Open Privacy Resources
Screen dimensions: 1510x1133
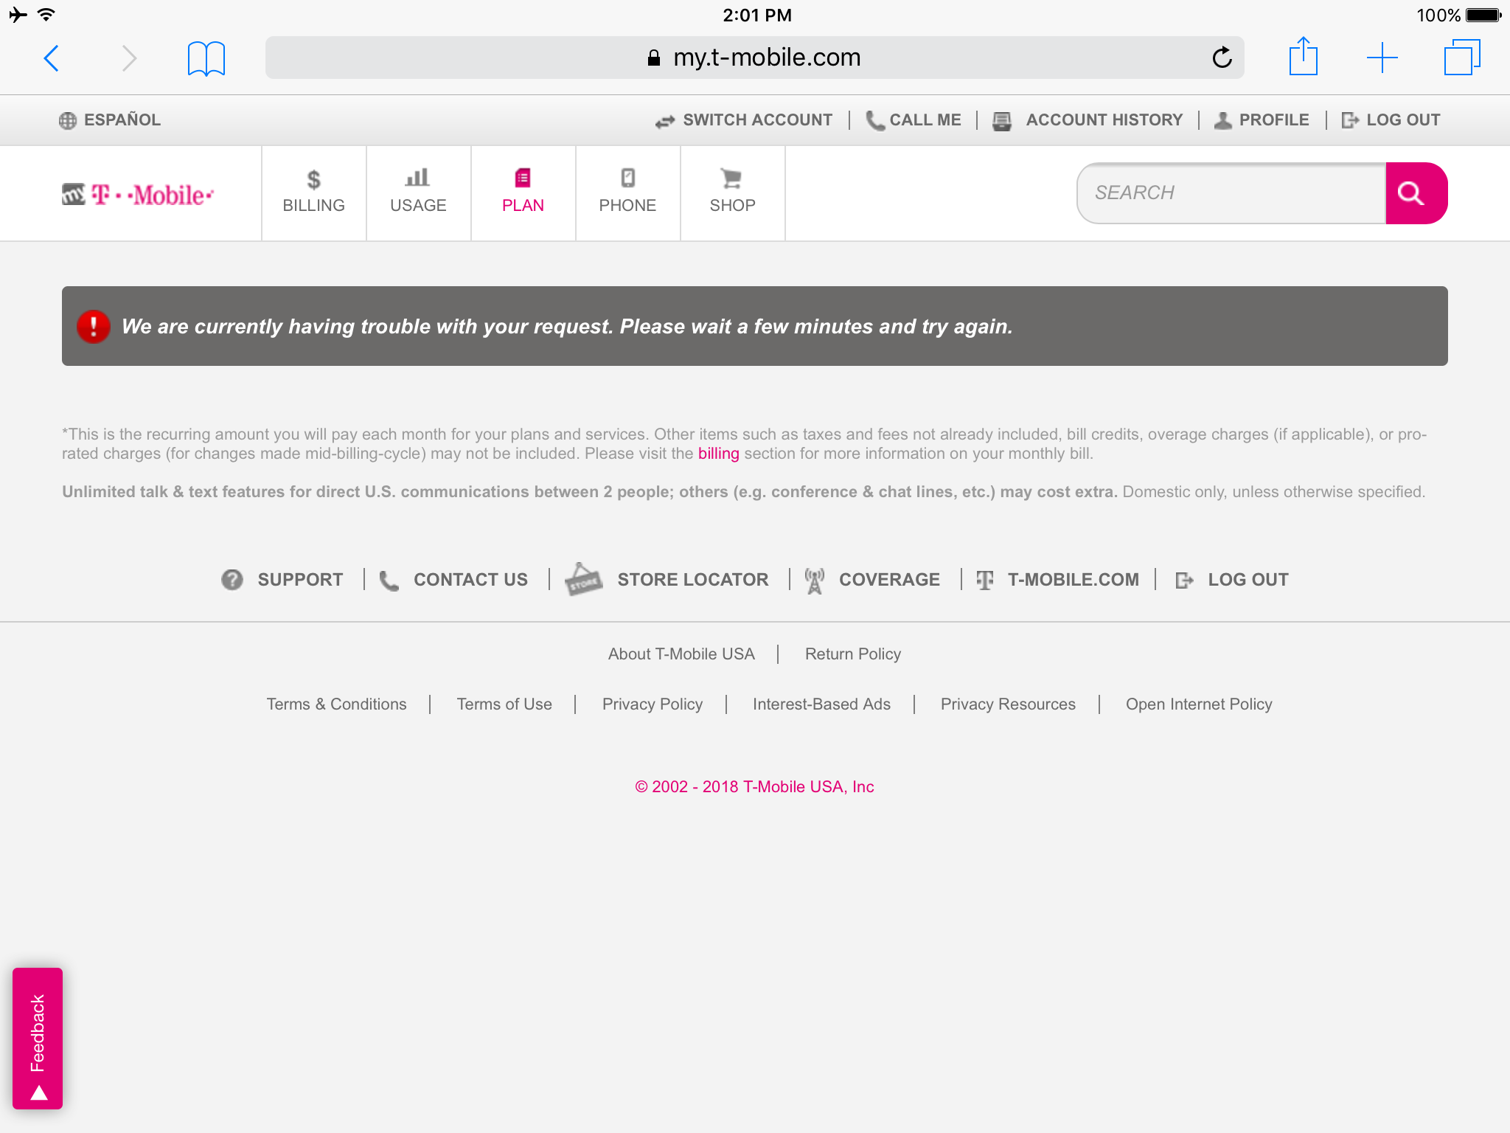pyautogui.click(x=1008, y=704)
